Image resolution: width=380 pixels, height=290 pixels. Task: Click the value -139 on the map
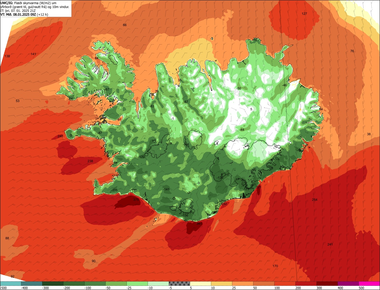220,178
